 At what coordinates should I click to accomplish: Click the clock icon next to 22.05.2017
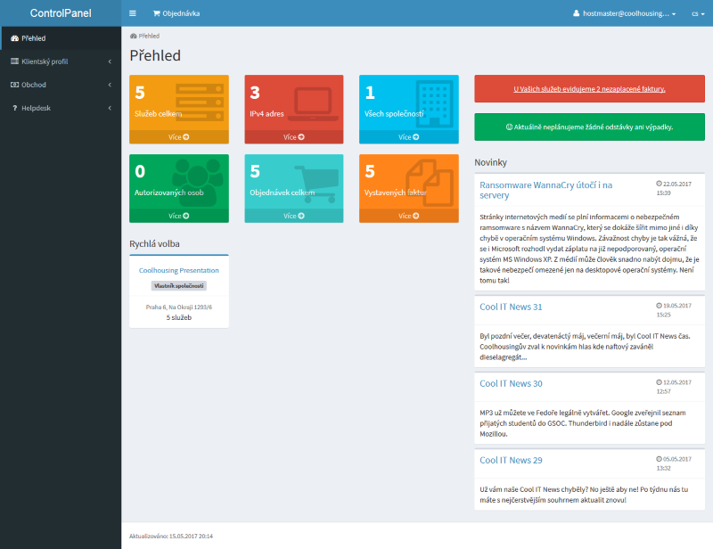pos(659,184)
